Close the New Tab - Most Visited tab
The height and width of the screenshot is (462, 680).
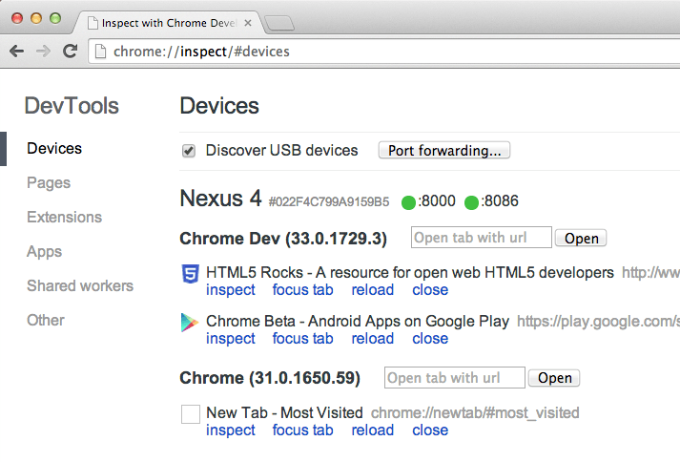tap(430, 430)
